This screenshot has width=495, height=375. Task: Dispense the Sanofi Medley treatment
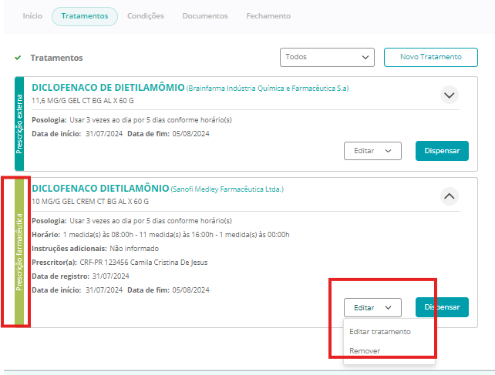click(x=442, y=307)
